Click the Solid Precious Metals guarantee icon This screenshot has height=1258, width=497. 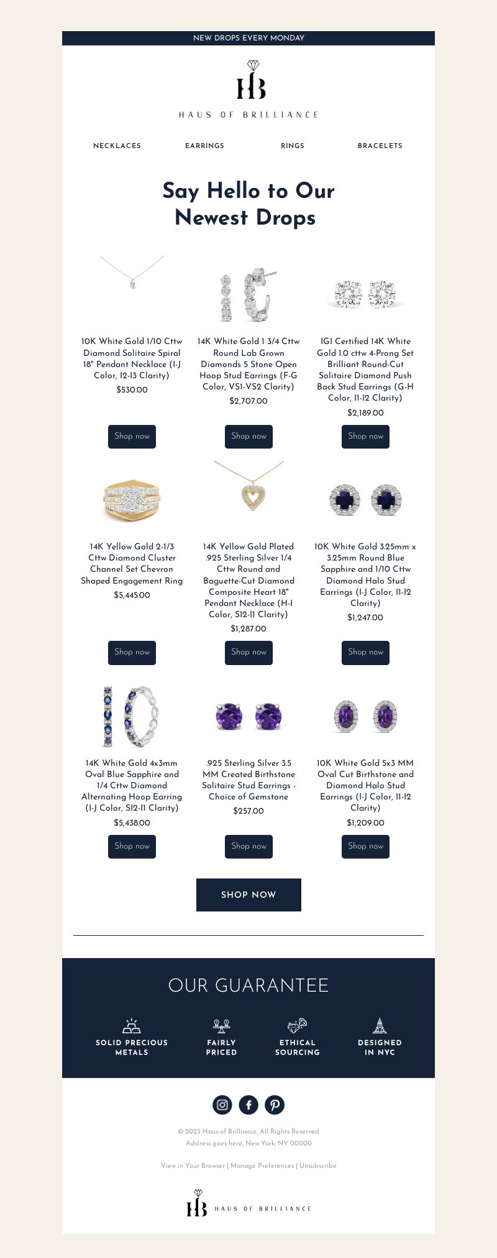click(x=132, y=1026)
